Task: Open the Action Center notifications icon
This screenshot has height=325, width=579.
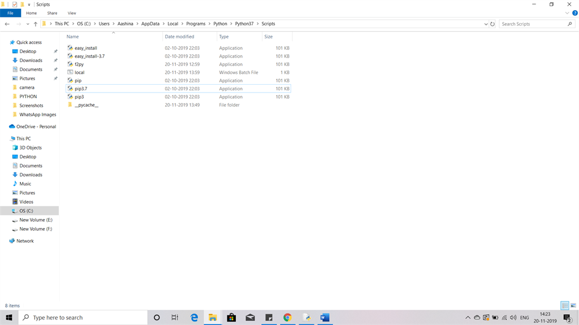Action: pos(568,318)
